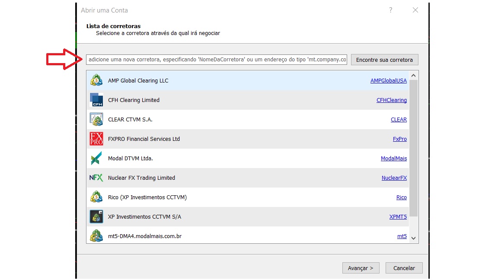Click the help question mark button

pyautogui.click(x=391, y=10)
